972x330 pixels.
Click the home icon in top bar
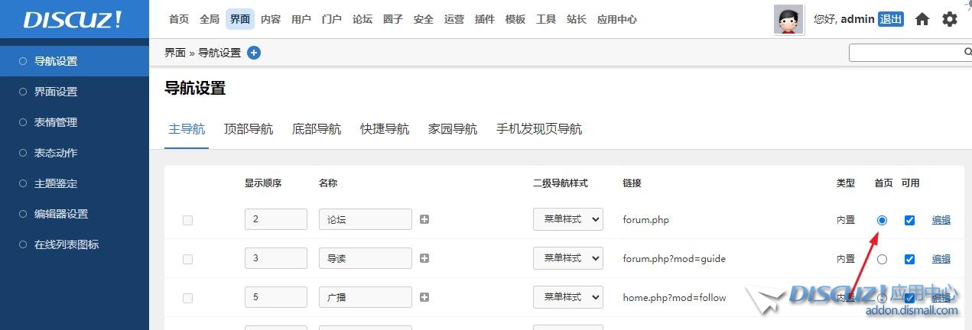click(922, 19)
